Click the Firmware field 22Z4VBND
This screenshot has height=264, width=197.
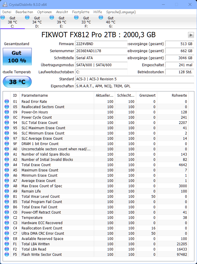[x=101, y=44]
